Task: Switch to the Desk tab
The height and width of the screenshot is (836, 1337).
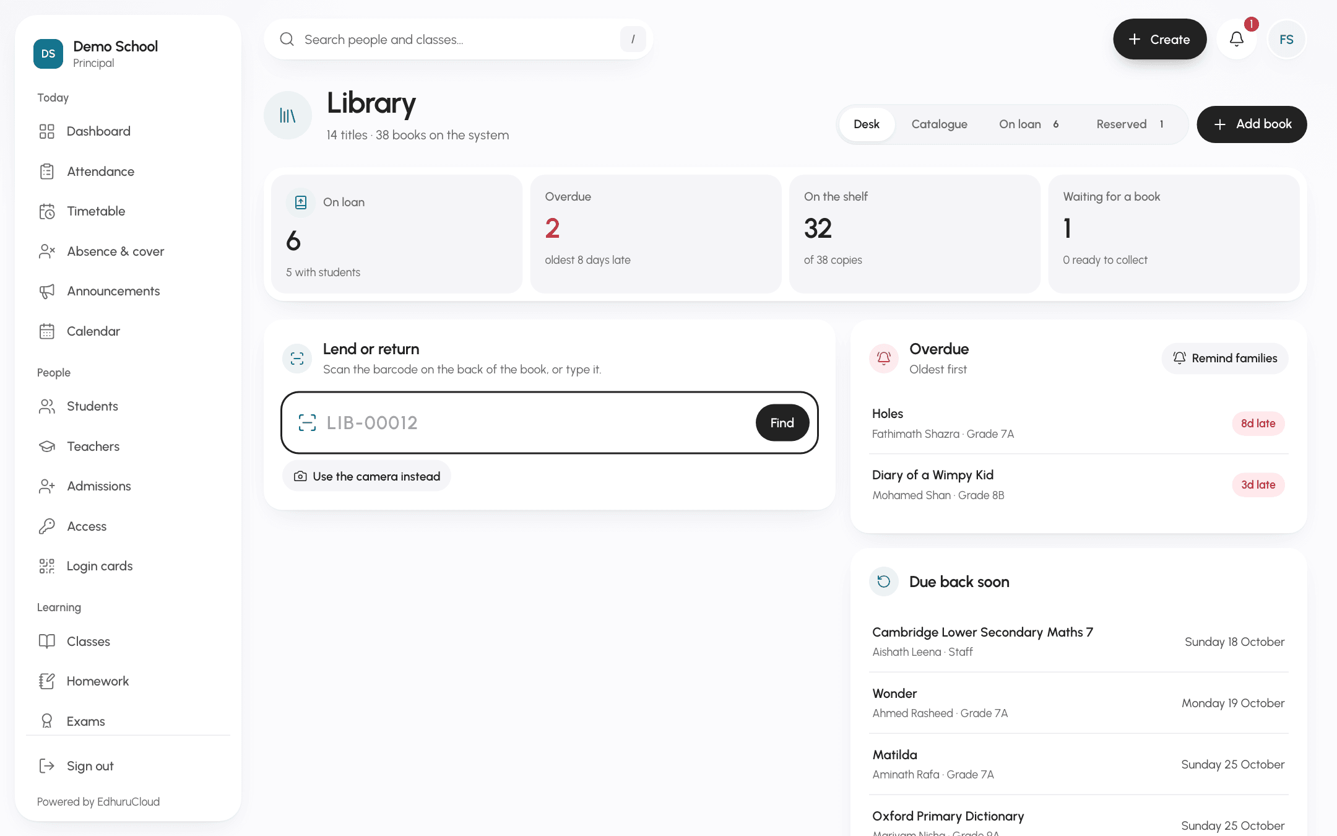Action: coord(867,124)
